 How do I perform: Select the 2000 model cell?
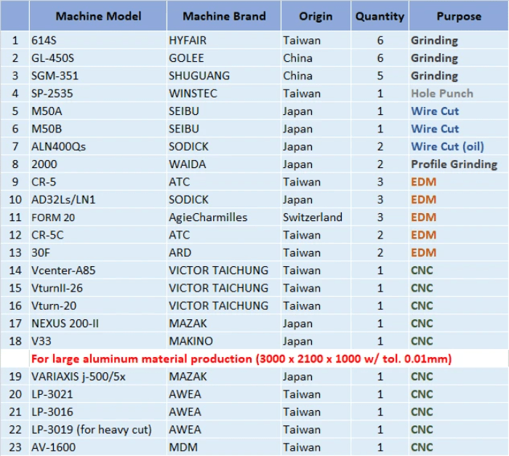[98, 164]
